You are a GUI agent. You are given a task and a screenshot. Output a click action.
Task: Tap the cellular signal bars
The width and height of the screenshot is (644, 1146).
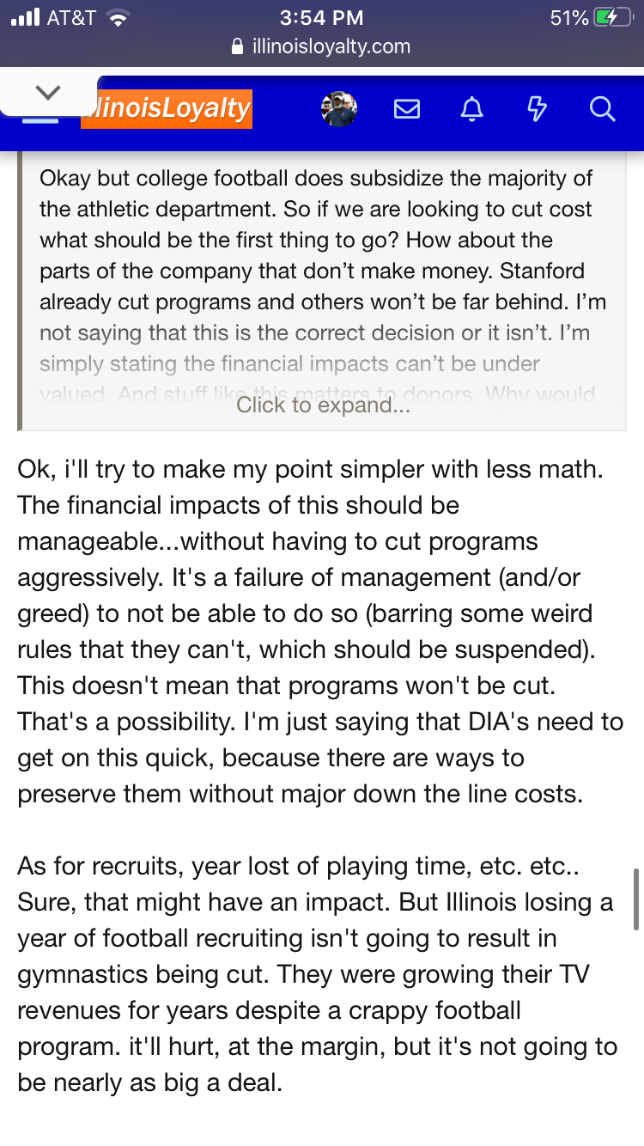tap(26, 18)
